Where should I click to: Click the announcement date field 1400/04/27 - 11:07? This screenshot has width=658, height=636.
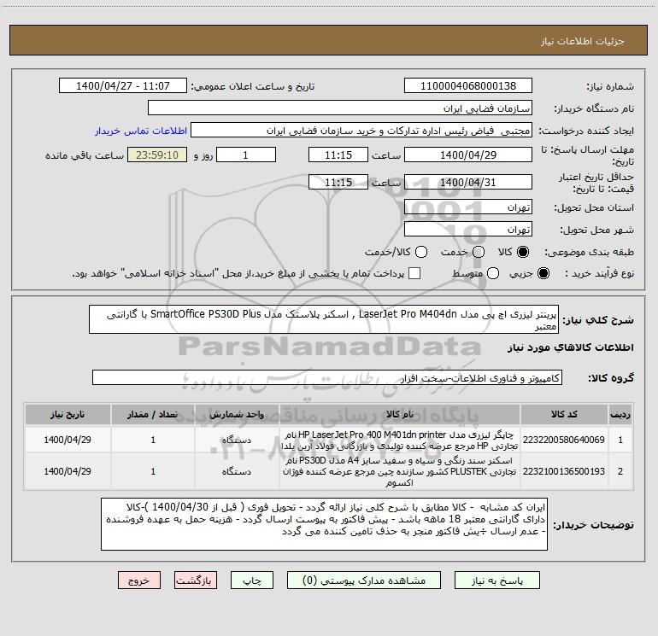[x=123, y=86]
